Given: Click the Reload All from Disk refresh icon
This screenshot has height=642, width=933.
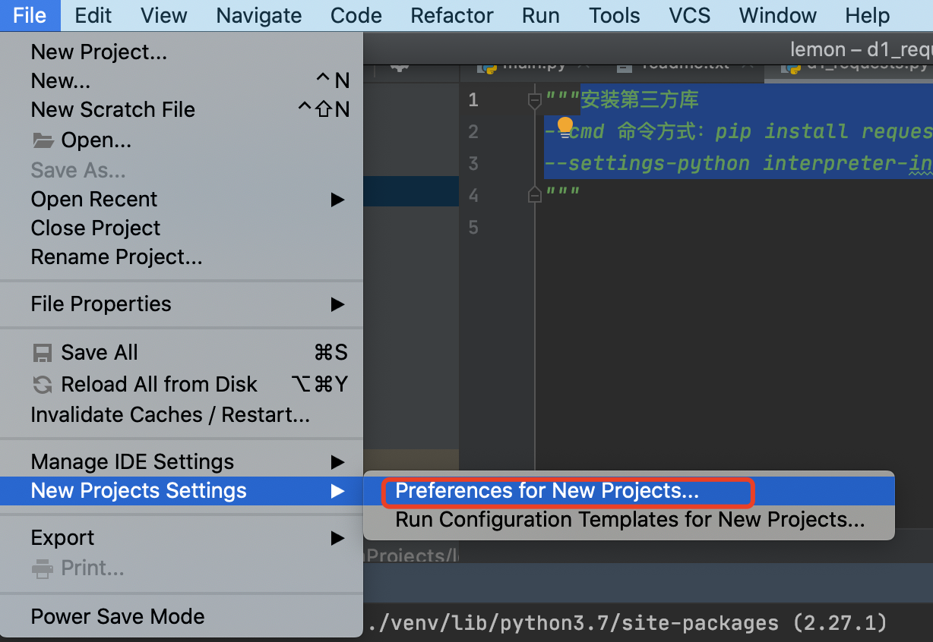Looking at the screenshot, I should pyautogui.click(x=43, y=385).
